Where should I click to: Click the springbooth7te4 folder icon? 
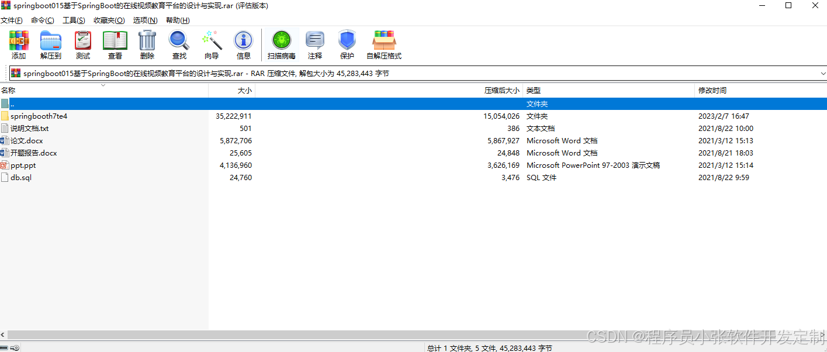point(5,116)
